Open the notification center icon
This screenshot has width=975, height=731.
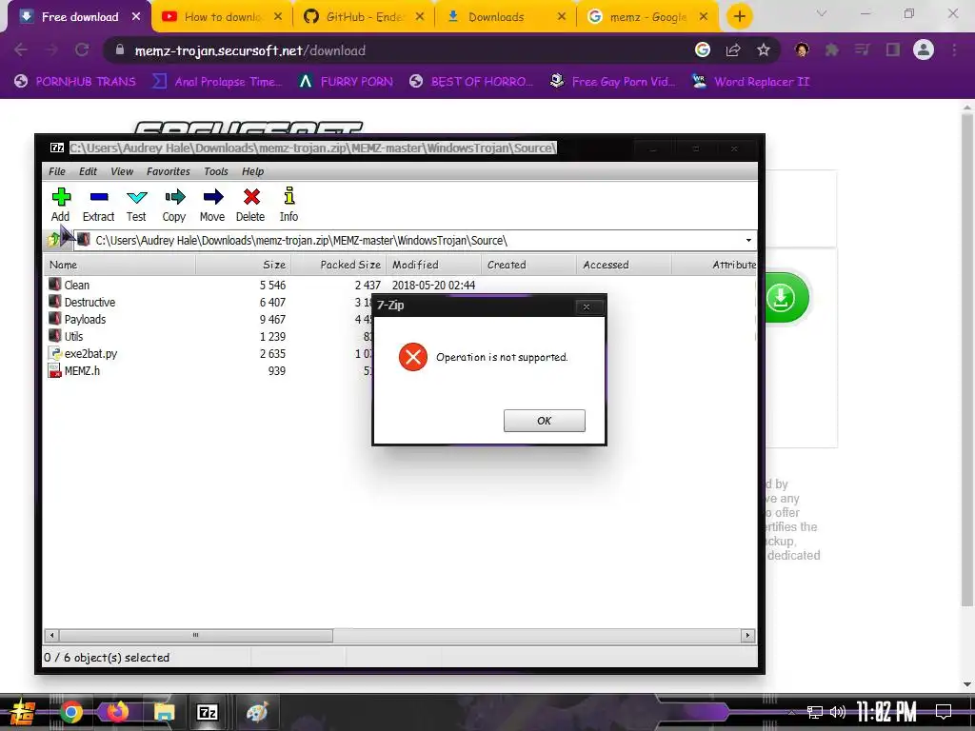click(944, 712)
